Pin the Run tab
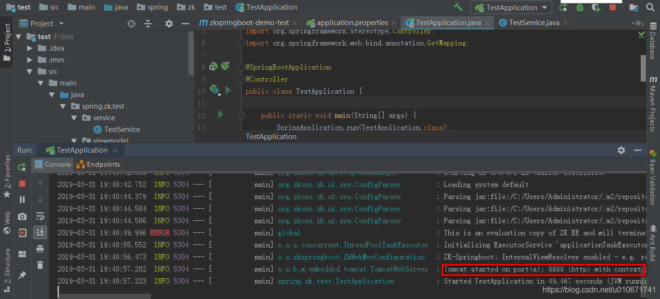This screenshot has width=660, height=299. [22, 275]
